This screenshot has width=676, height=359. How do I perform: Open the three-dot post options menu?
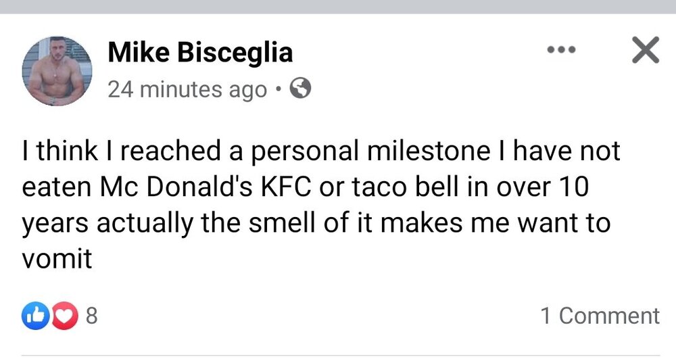(x=560, y=50)
